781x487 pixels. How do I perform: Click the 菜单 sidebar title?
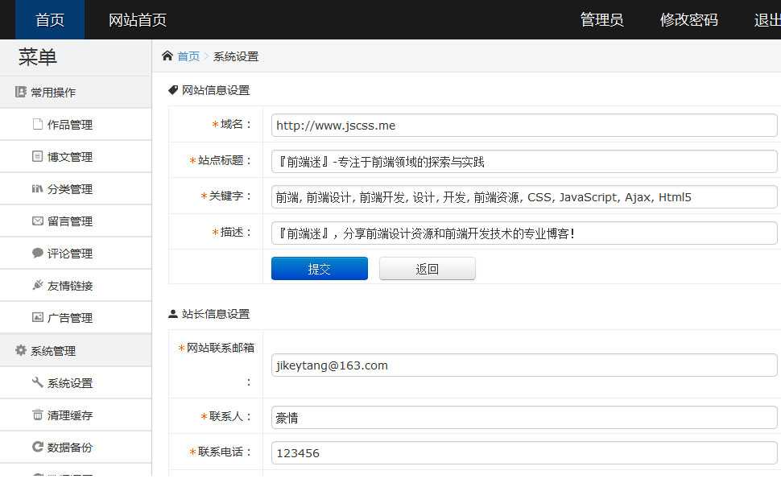coord(38,57)
